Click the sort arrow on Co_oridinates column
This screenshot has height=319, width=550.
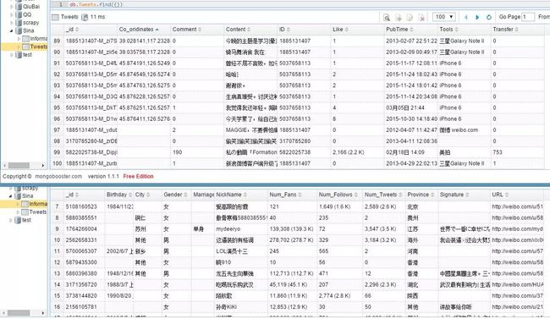(x=157, y=30)
